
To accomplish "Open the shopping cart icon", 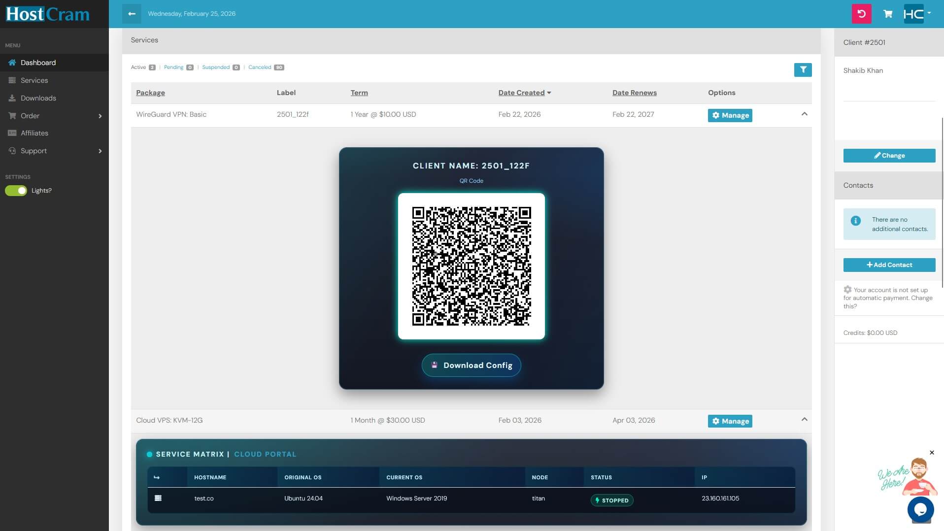I will 888,14.
